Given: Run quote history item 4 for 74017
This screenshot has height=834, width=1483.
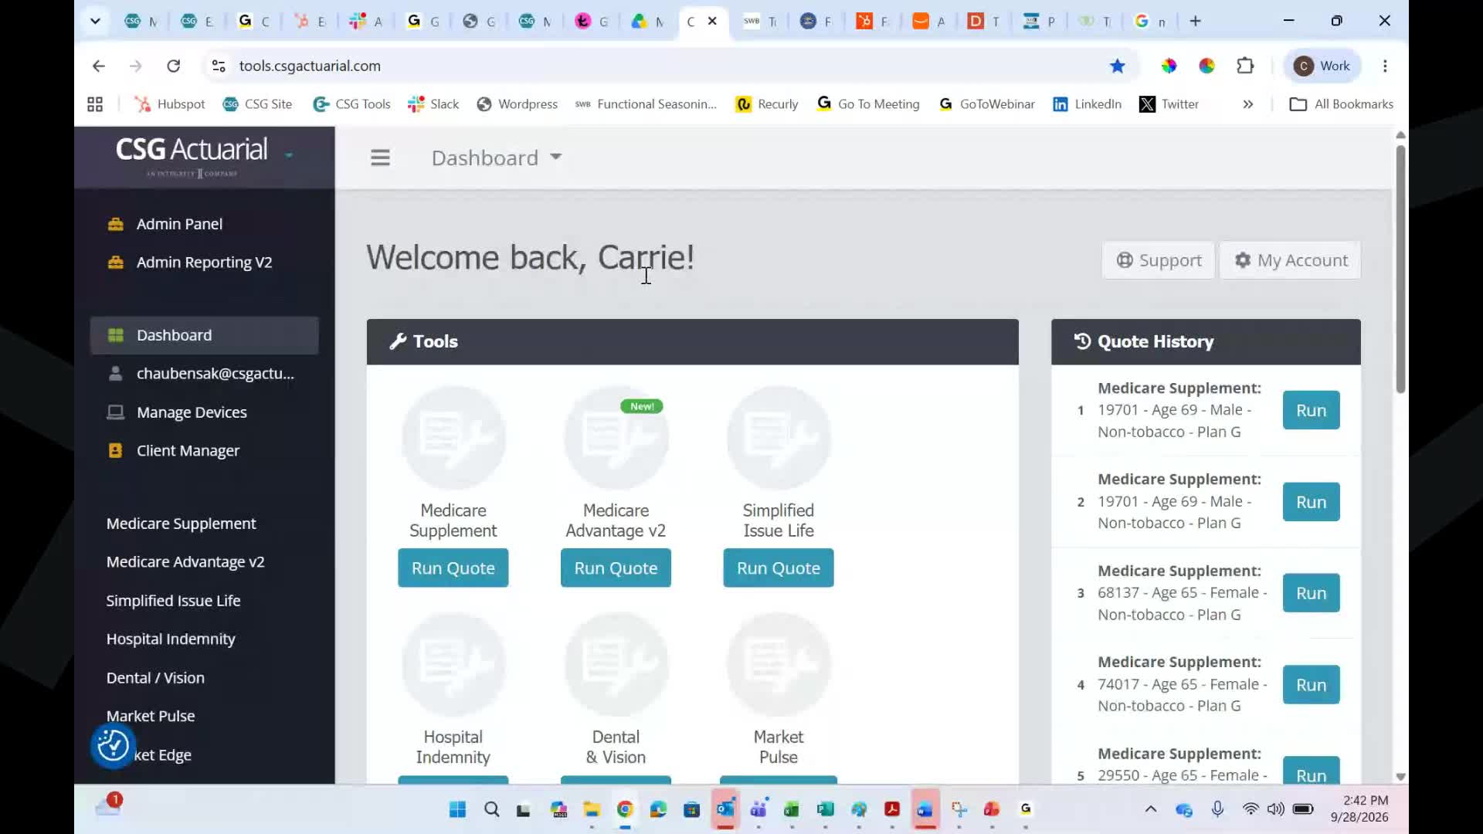Looking at the screenshot, I should point(1311,685).
